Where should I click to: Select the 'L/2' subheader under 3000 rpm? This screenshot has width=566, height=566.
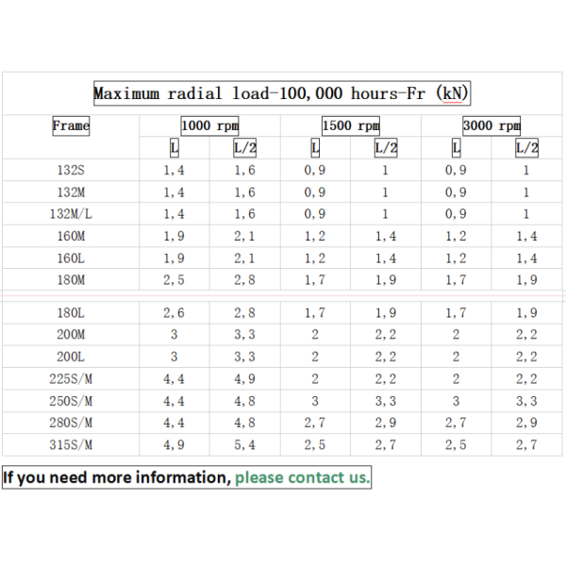point(526,148)
